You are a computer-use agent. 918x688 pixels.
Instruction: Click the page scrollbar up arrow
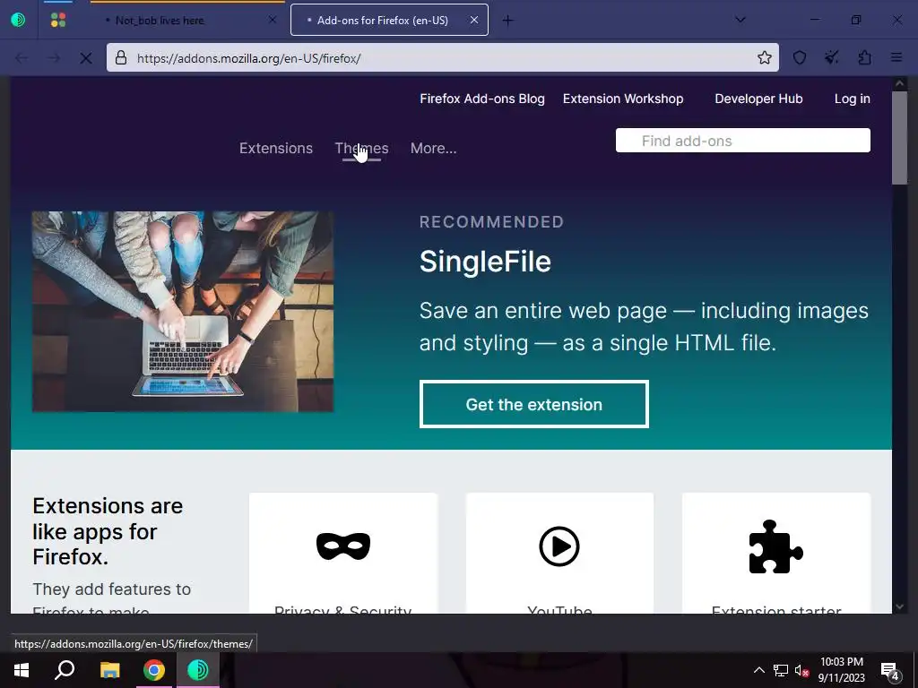pos(899,83)
